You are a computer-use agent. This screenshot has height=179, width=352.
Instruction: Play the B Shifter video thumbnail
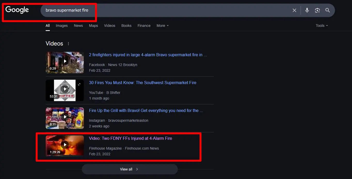click(x=65, y=90)
